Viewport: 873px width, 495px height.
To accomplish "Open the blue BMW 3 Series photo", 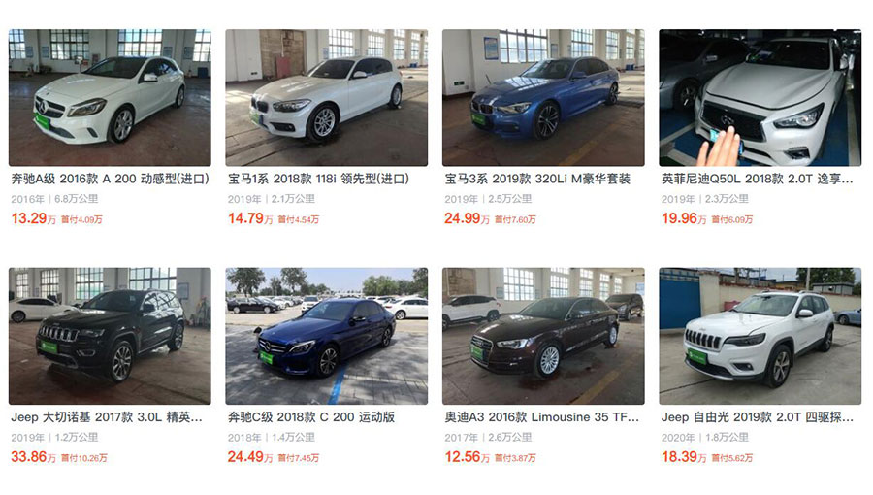I will click(543, 97).
